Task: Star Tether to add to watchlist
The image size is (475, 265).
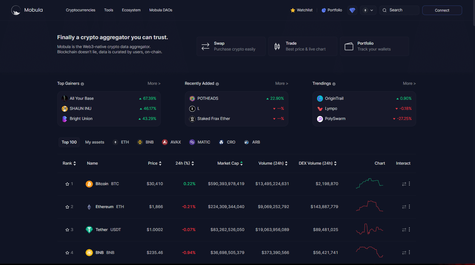Action: click(x=67, y=230)
